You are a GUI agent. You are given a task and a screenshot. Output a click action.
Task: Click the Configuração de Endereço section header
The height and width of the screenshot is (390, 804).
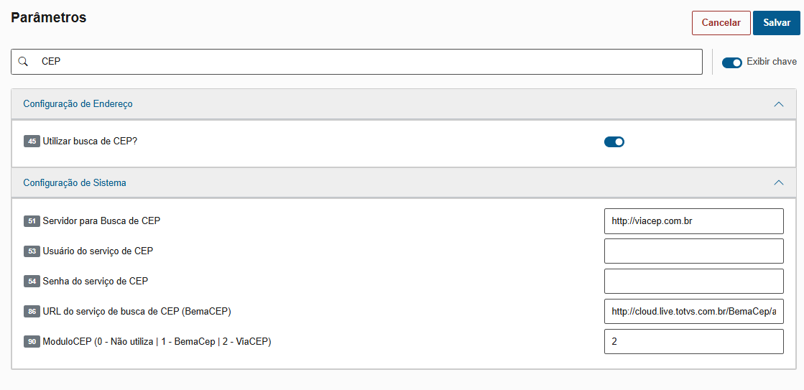tap(78, 104)
